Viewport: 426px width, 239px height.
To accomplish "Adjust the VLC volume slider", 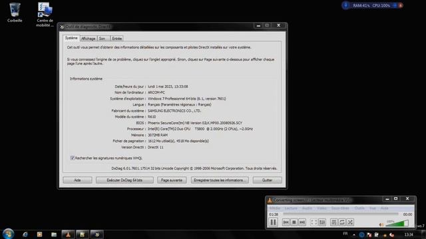I will pyautogui.click(x=397, y=223).
